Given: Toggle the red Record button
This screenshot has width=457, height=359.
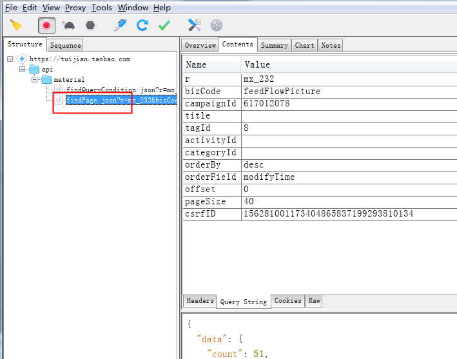Looking at the screenshot, I should click(46, 25).
